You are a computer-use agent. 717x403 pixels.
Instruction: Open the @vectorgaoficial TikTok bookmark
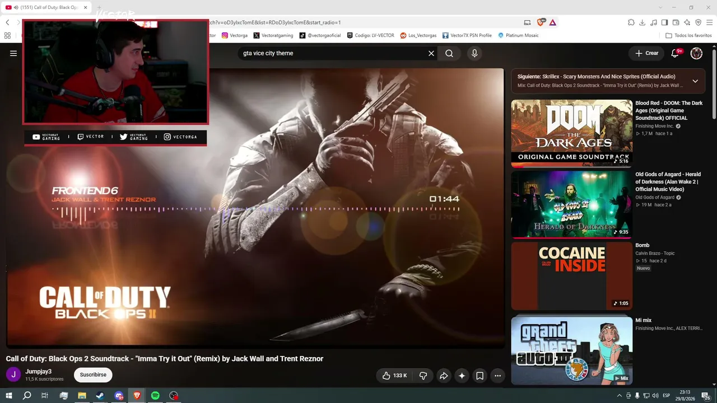[320, 35]
